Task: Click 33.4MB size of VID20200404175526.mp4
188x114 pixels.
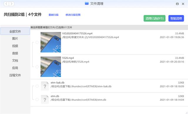Action: click(179, 33)
